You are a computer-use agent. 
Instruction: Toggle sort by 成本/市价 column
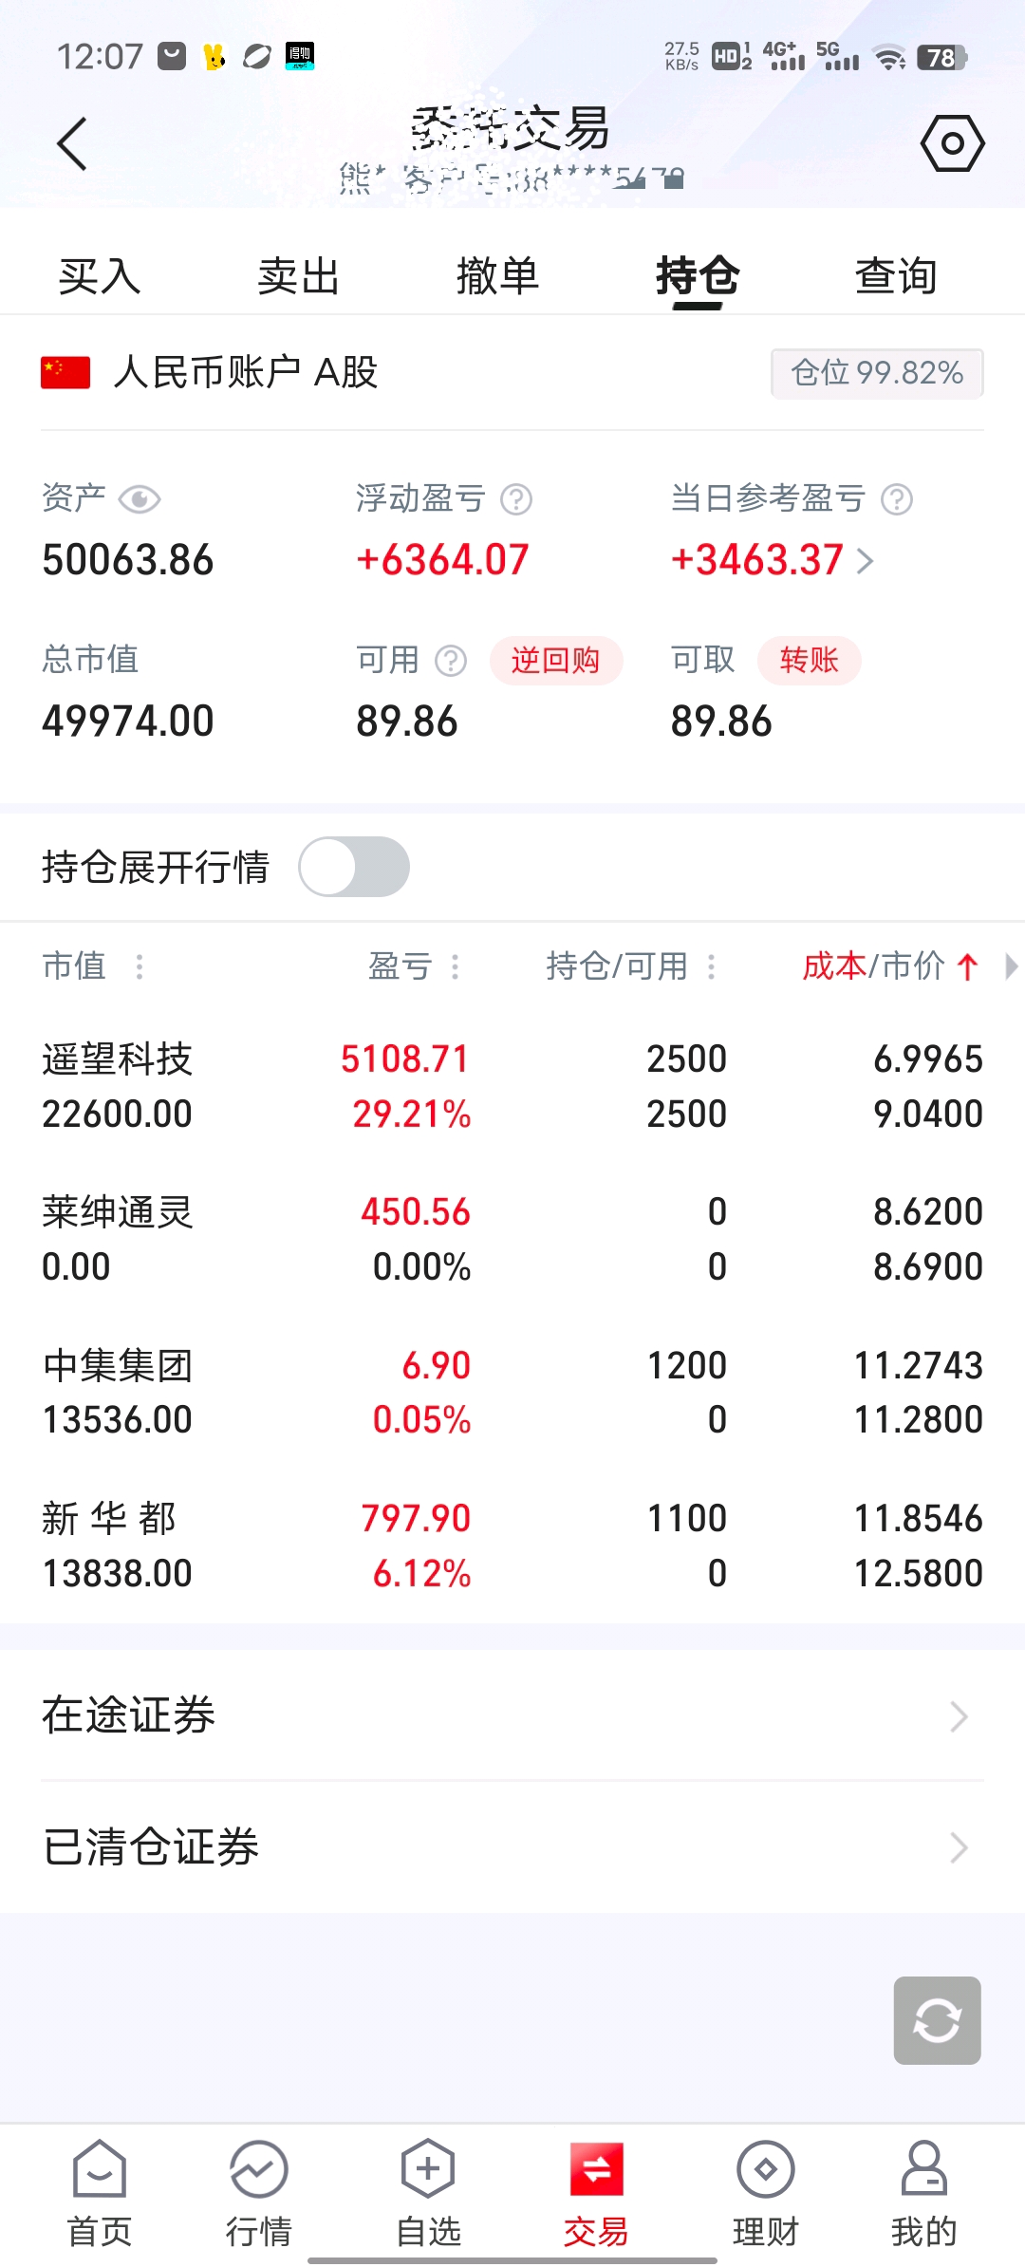890,966
